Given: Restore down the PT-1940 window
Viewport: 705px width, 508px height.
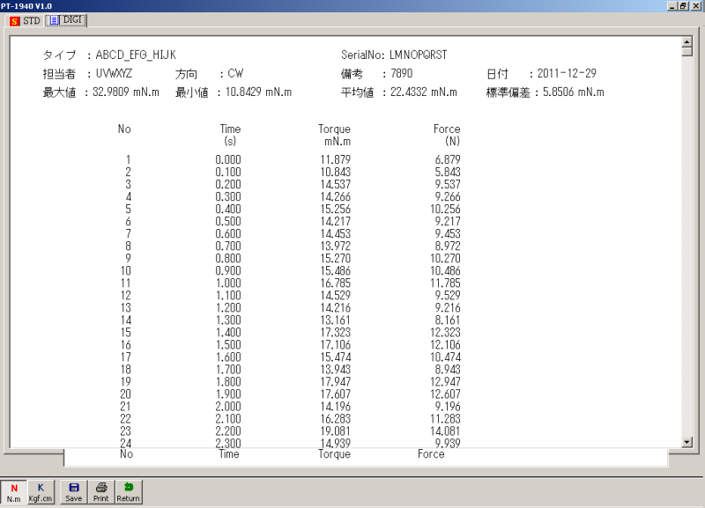Looking at the screenshot, I should [x=686, y=6].
